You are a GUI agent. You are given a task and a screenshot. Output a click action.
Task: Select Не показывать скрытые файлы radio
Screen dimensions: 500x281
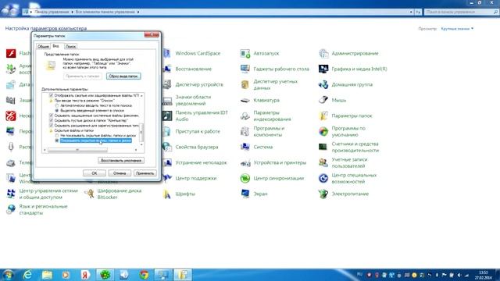pos(57,135)
